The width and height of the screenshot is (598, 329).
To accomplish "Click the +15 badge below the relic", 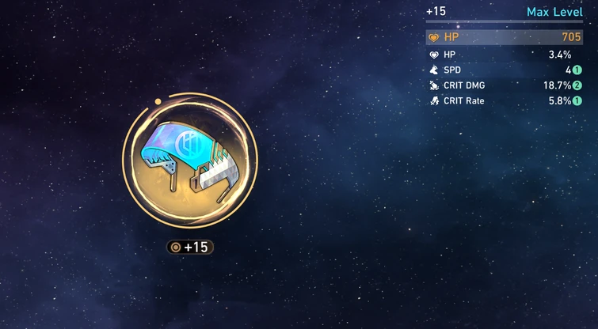I will [x=190, y=248].
